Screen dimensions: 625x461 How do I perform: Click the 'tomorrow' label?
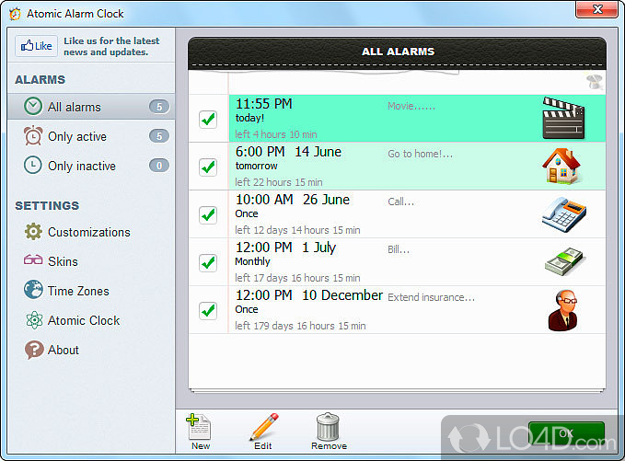coord(256,166)
